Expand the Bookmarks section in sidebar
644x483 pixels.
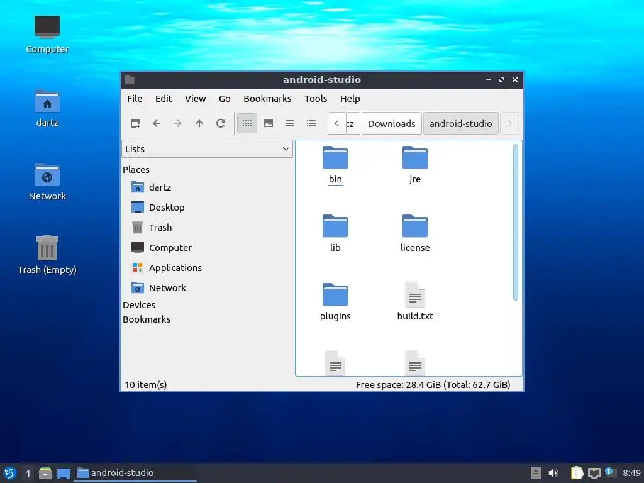tap(146, 319)
